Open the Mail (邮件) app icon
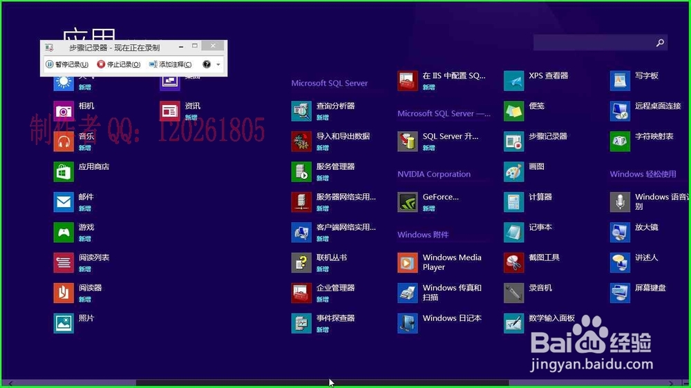This screenshot has height=388, width=691. coord(64,202)
